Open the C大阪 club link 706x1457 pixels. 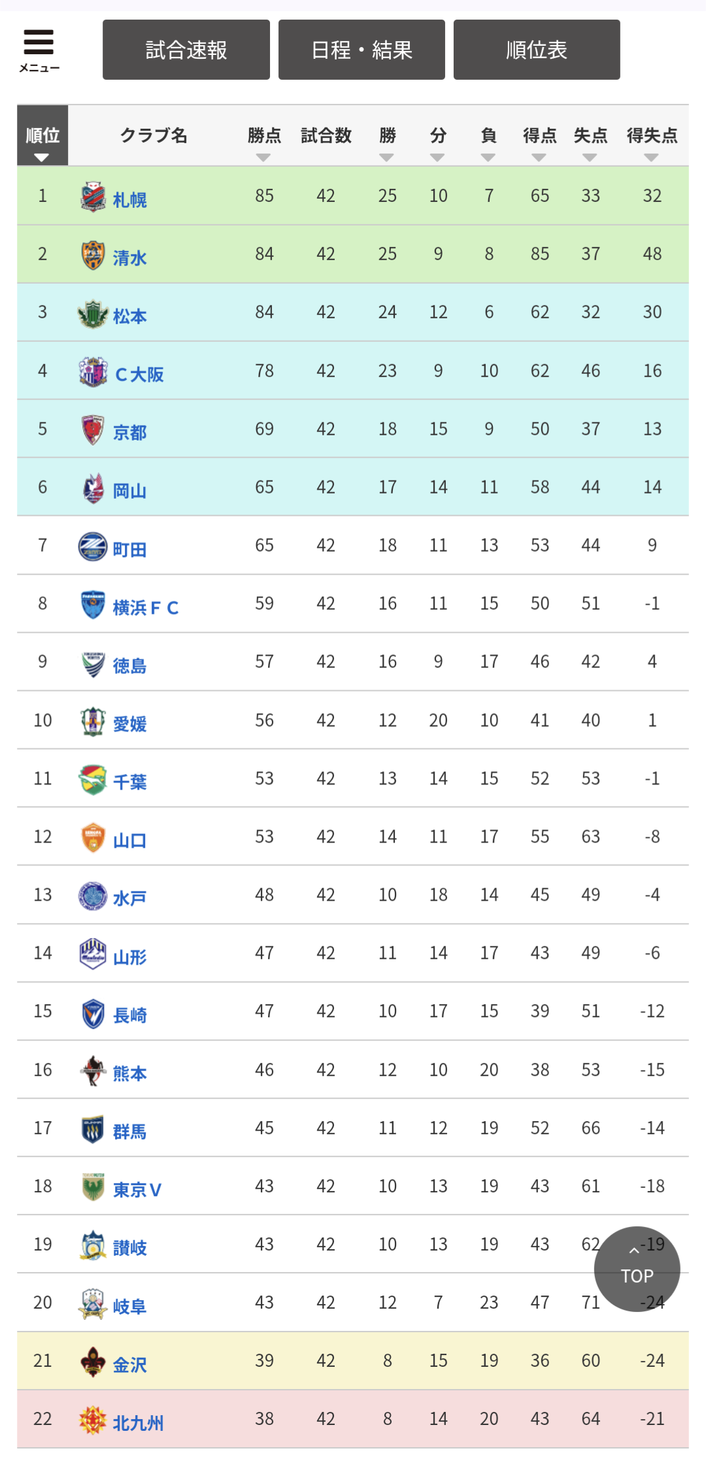click(x=139, y=375)
